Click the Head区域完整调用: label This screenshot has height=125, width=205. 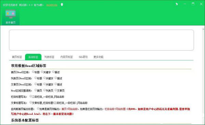(22, 91)
